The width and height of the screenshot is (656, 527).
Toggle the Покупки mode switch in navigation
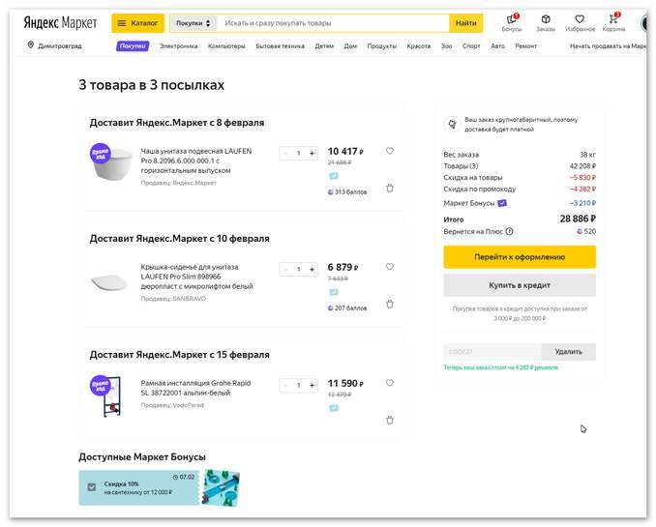(x=133, y=45)
